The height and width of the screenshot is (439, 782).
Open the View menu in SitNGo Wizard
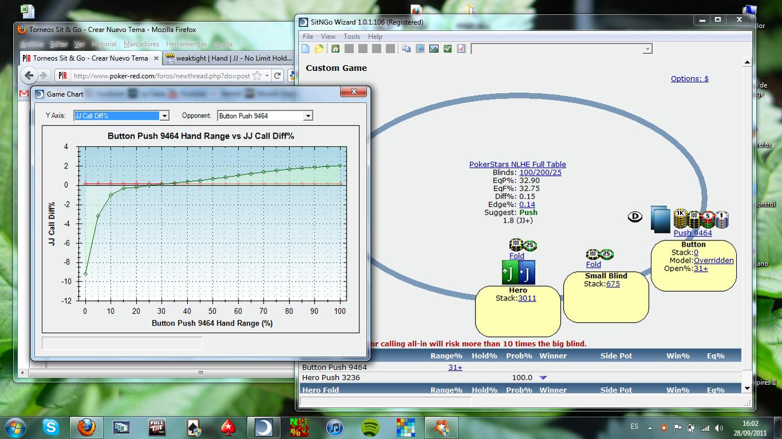click(328, 36)
